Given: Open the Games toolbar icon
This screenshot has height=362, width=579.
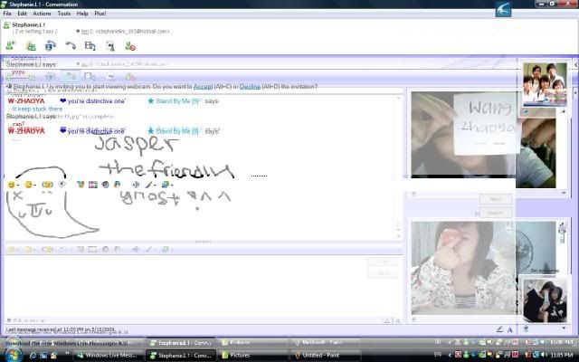Looking at the screenshot, I should pyautogui.click(x=110, y=46).
